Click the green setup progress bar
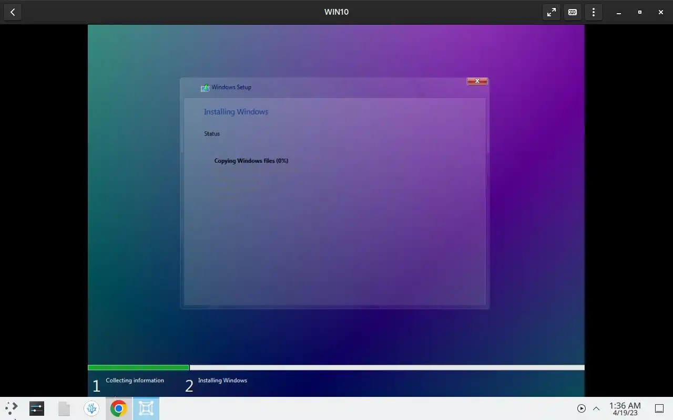Viewport: 673px width, 420px height. (138, 367)
